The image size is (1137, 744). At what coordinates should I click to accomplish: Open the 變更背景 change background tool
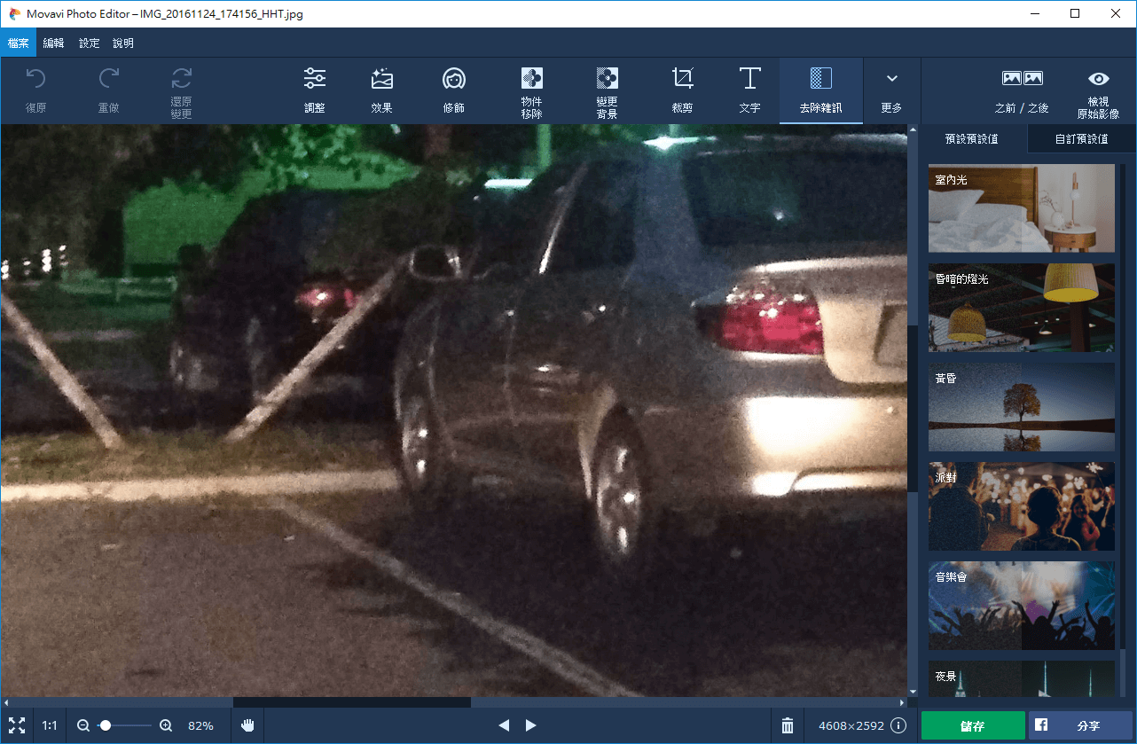pos(607,91)
